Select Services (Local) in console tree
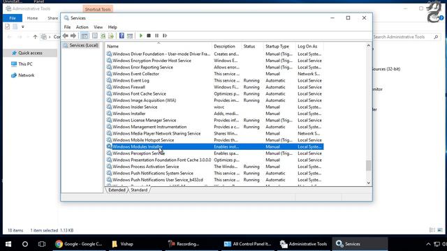 81,45
